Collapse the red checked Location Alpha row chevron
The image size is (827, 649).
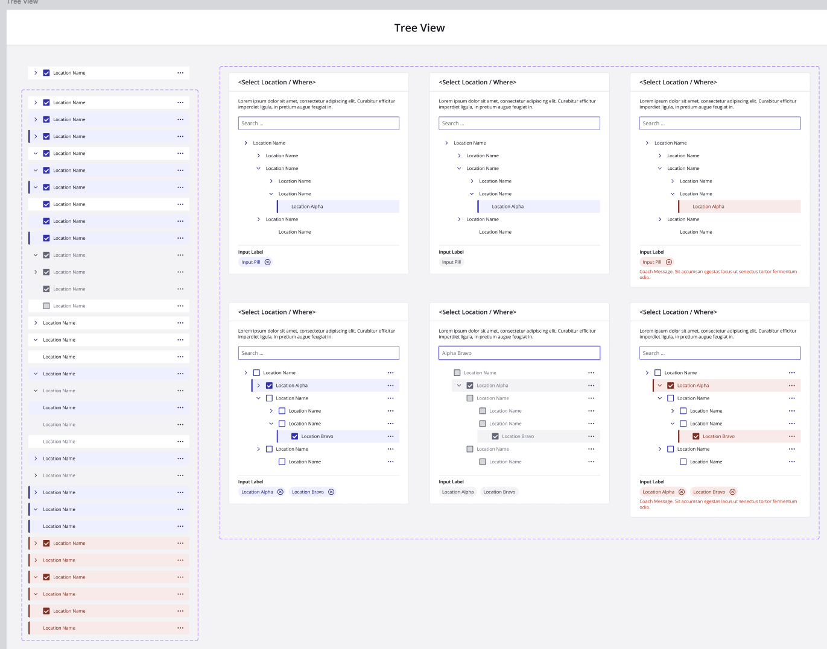tap(660, 386)
